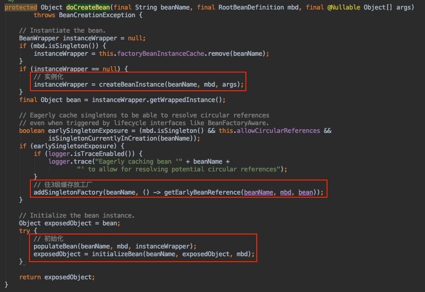
Task: Click the initializeBean method call
Action: pyautogui.click(x=117, y=254)
